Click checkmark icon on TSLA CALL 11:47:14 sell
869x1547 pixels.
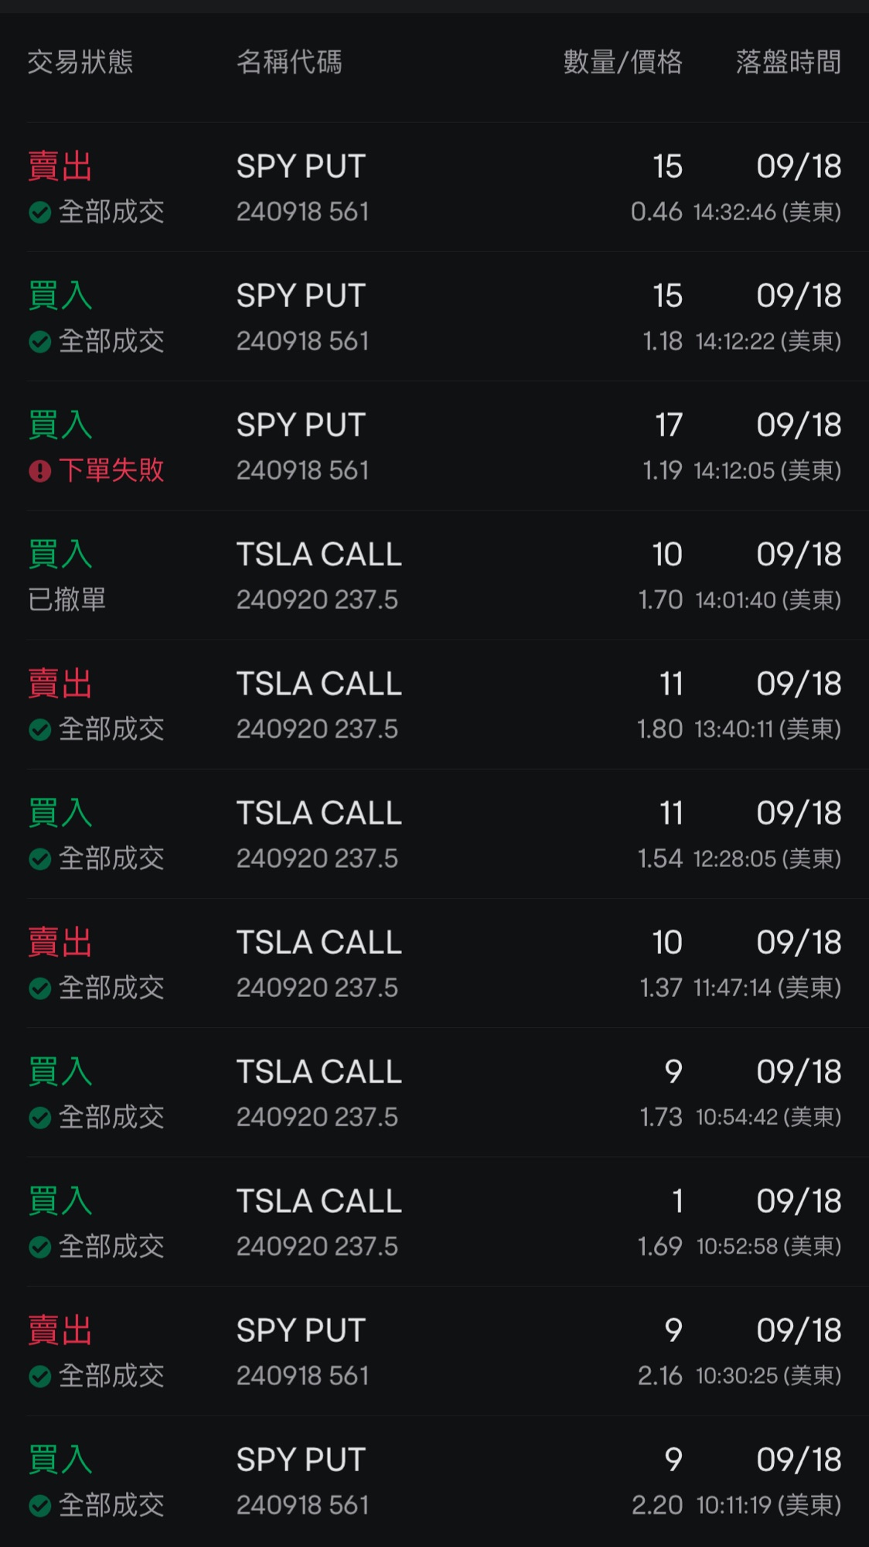pos(40,988)
